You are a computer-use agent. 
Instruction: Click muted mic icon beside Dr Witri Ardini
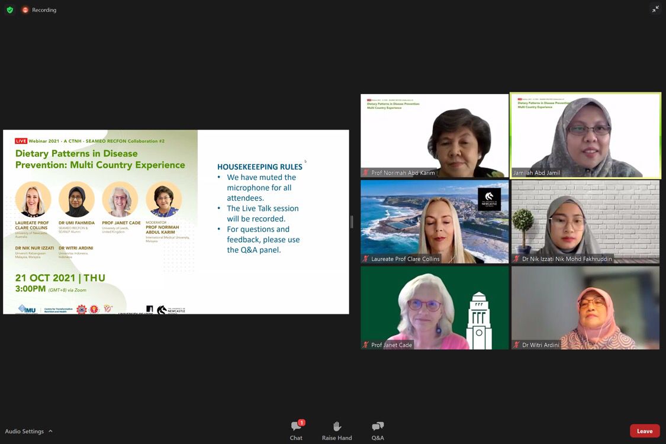tap(517, 345)
